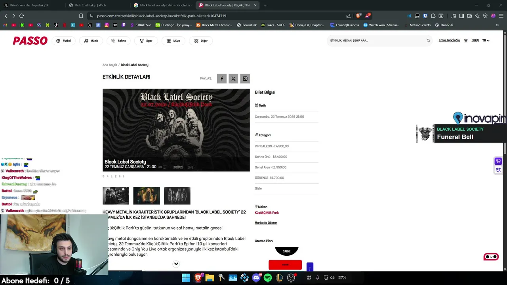Click the taskbar microphone icon

pos(318,277)
